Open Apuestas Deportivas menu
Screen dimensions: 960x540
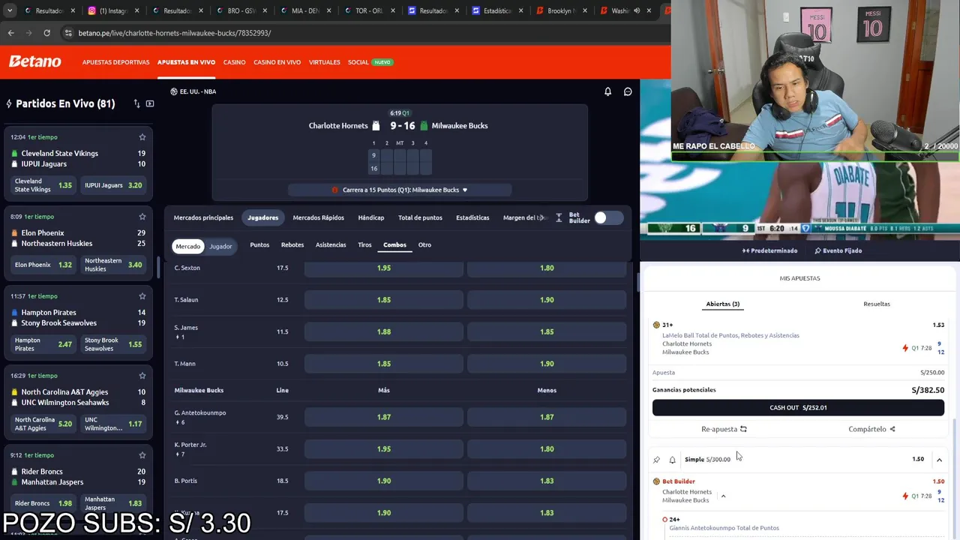(x=115, y=62)
